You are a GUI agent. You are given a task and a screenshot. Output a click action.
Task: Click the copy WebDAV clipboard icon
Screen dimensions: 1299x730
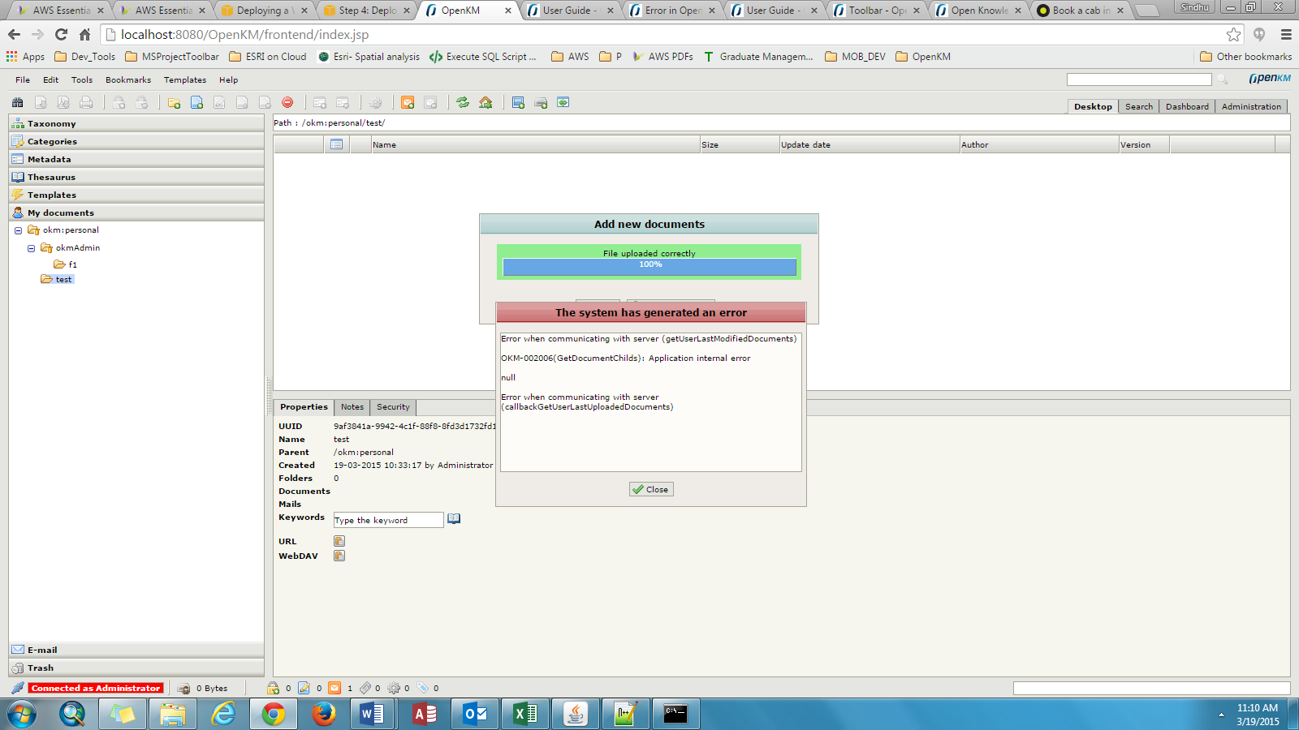tap(339, 556)
